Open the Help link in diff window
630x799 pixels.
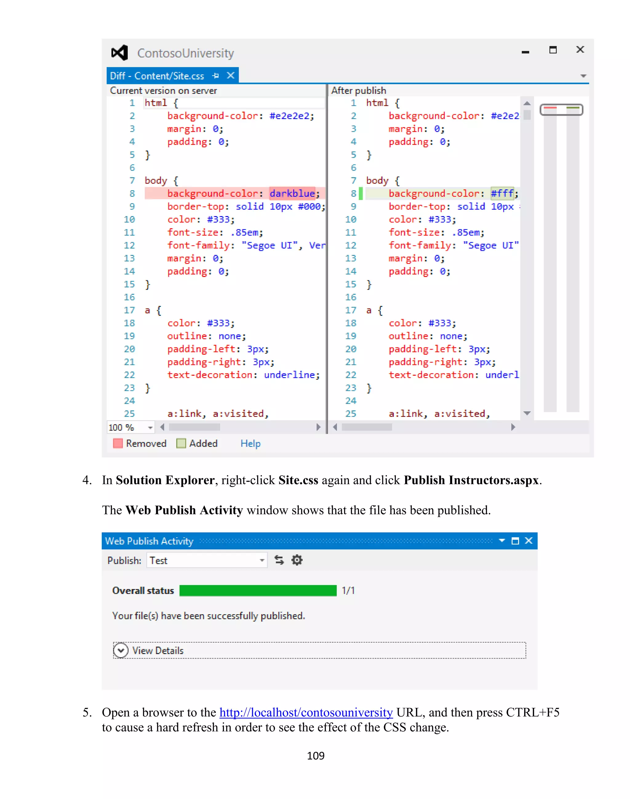point(250,443)
